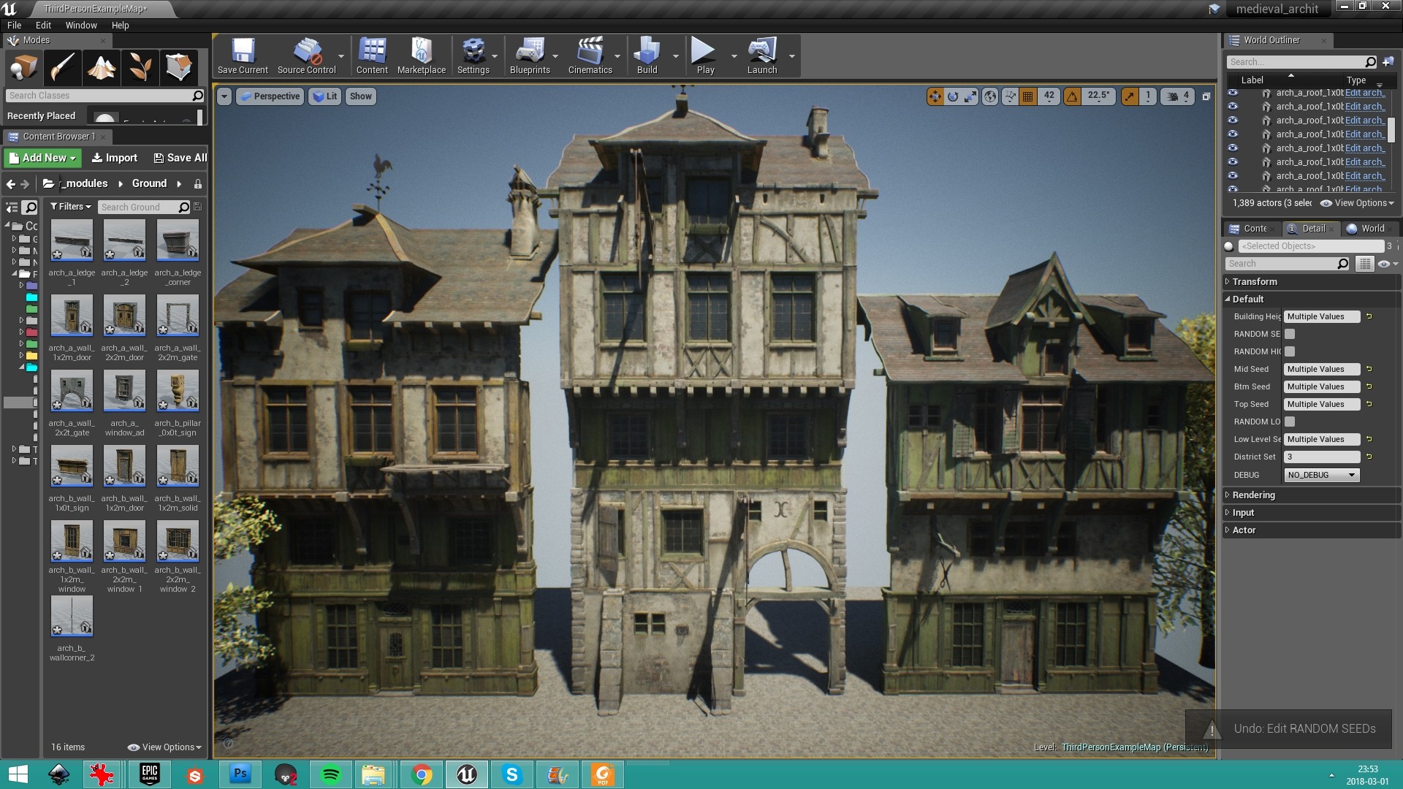Viewport: 1403px width, 789px height.
Task: Select Place mode icon
Action: click(23, 67)
